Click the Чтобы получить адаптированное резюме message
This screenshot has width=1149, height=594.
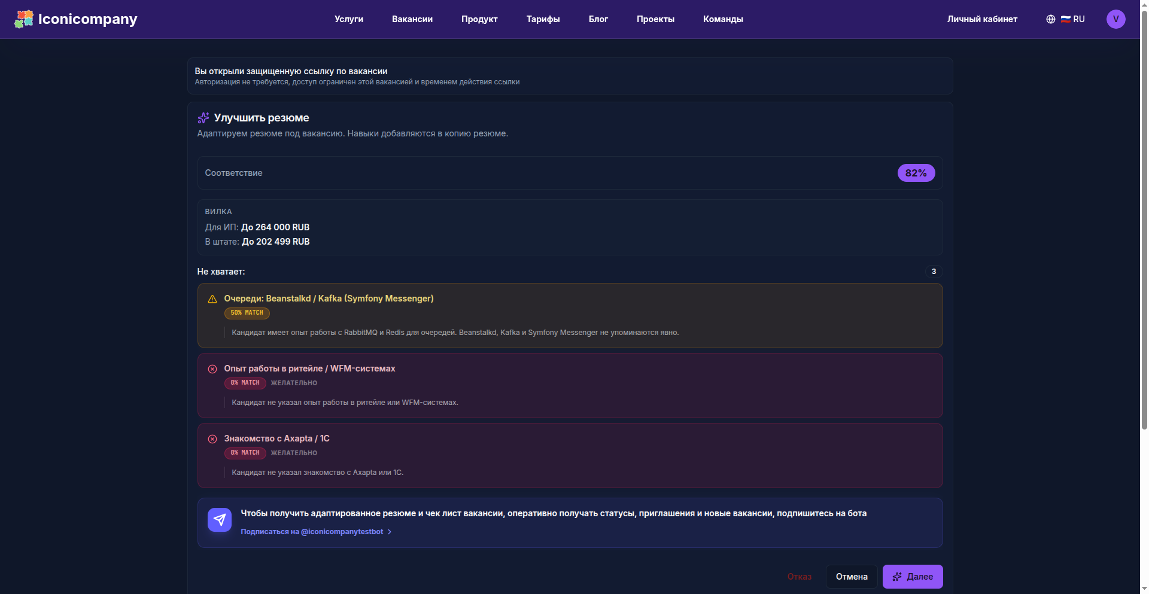[554, 513]
